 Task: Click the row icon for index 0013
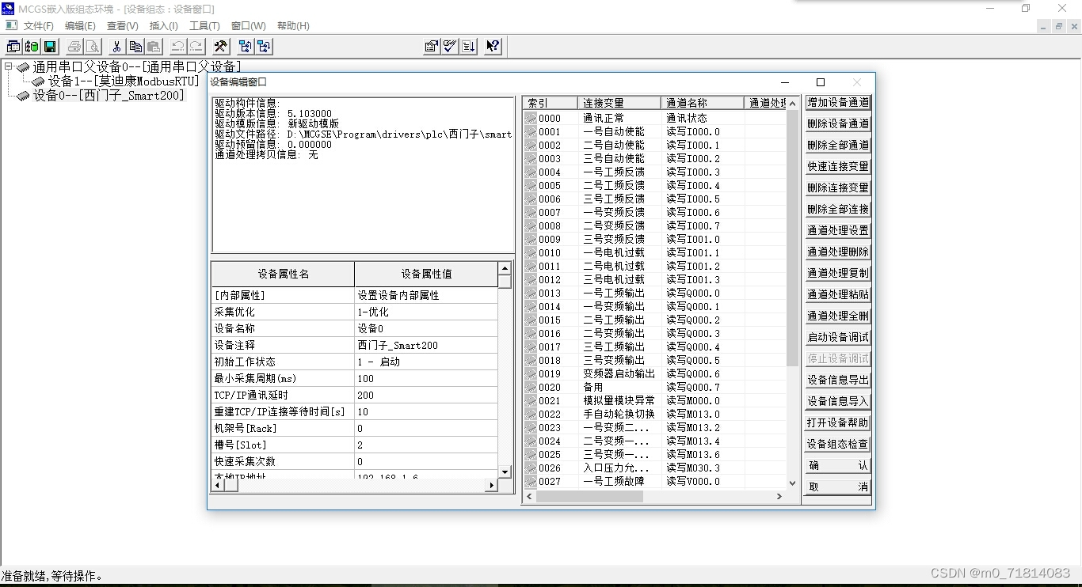[531, 293]
